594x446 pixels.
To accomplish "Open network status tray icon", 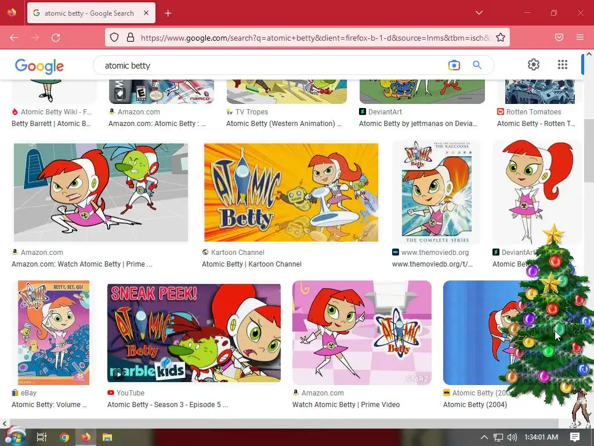I will (x=498, y=437).
